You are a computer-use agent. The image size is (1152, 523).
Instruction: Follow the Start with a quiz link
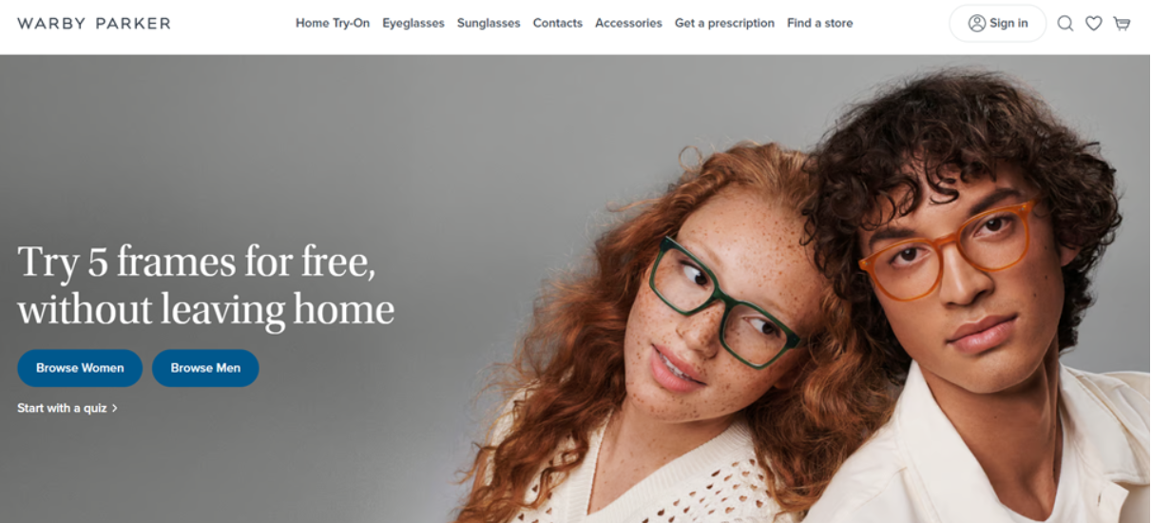pyautogui.click(x=63, y=408)
